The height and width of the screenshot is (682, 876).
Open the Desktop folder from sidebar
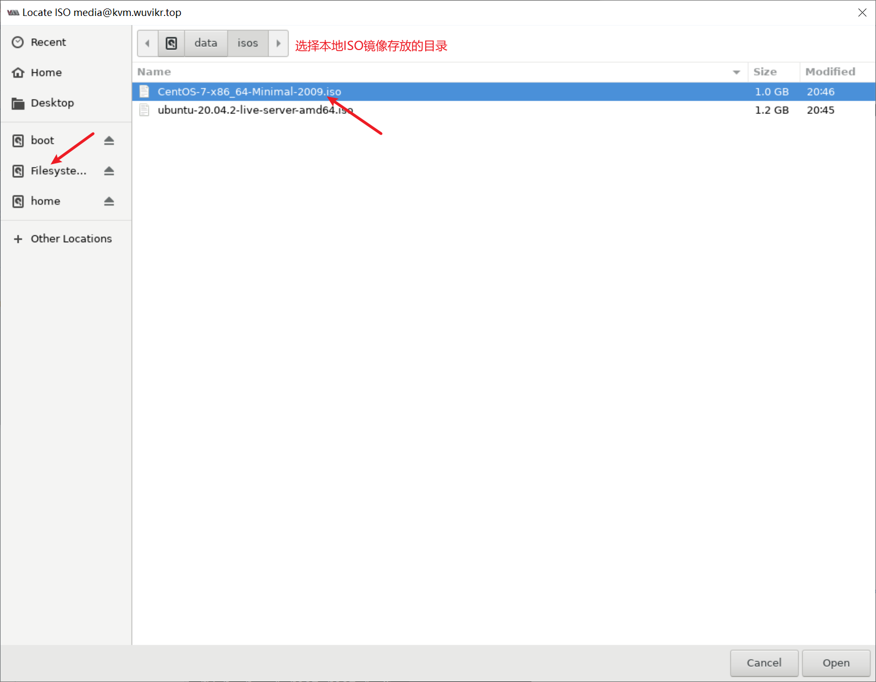(x=52, y=103)
